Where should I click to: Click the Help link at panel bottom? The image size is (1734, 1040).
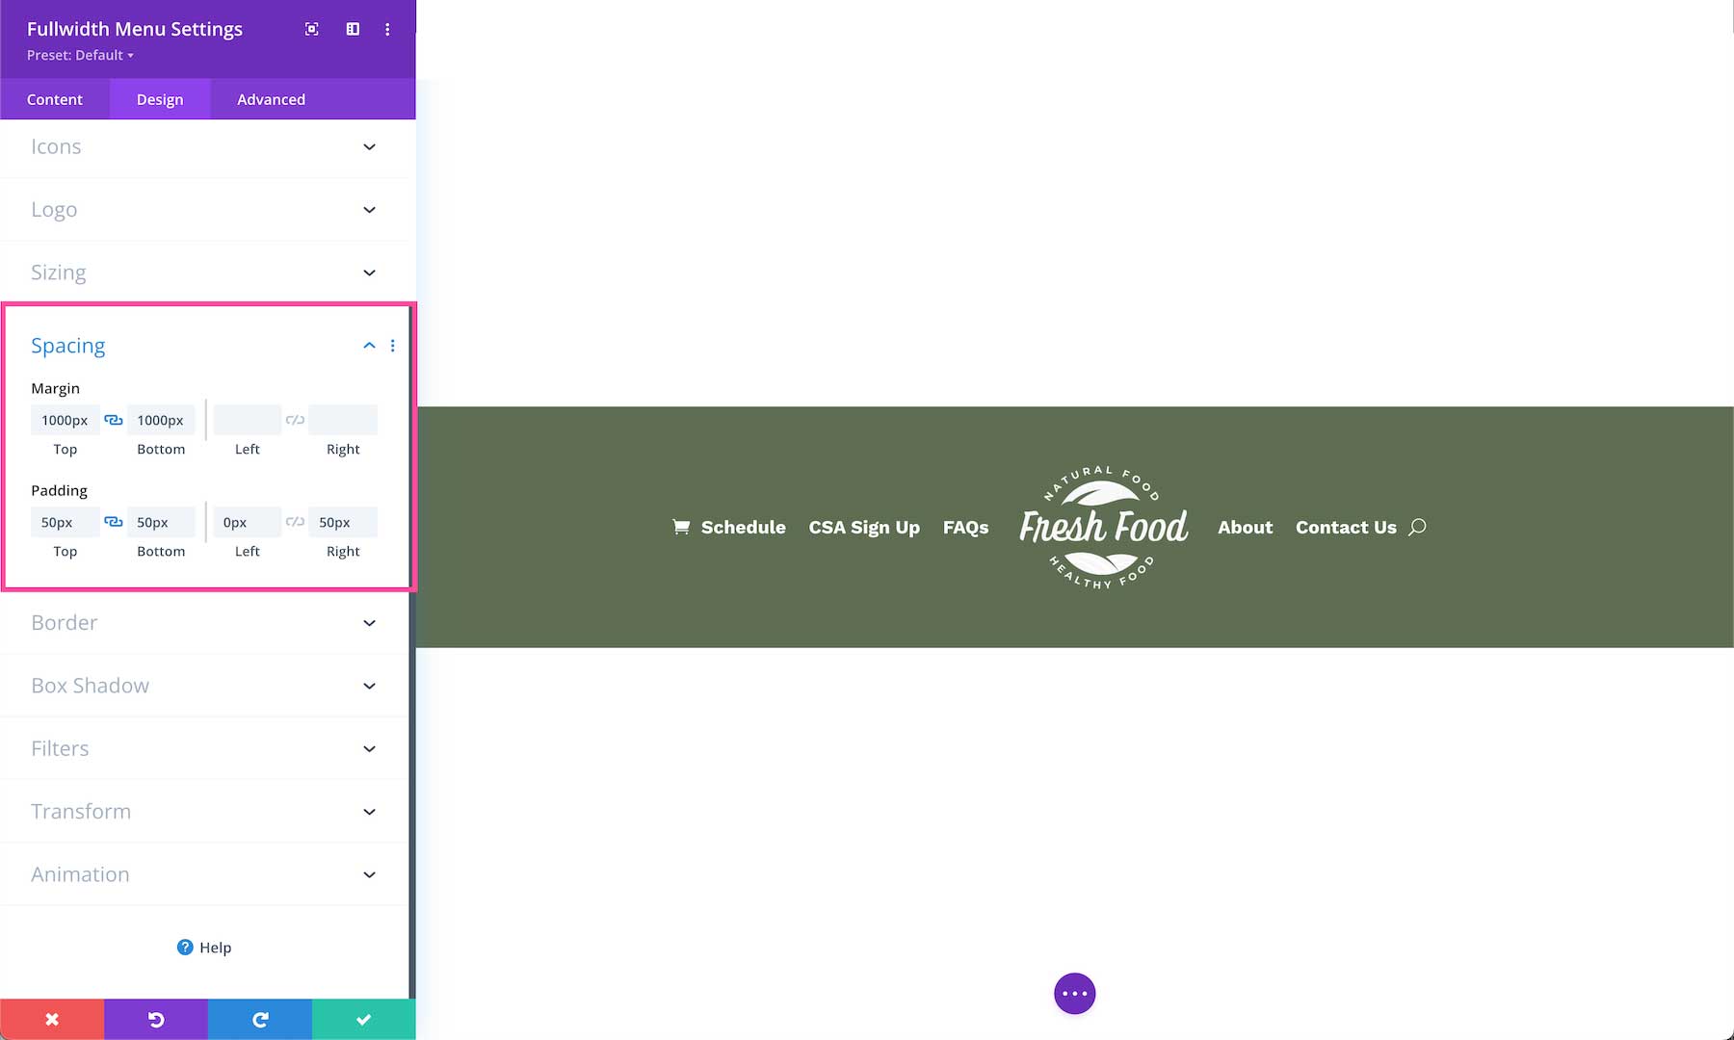[x=205, y=947]
